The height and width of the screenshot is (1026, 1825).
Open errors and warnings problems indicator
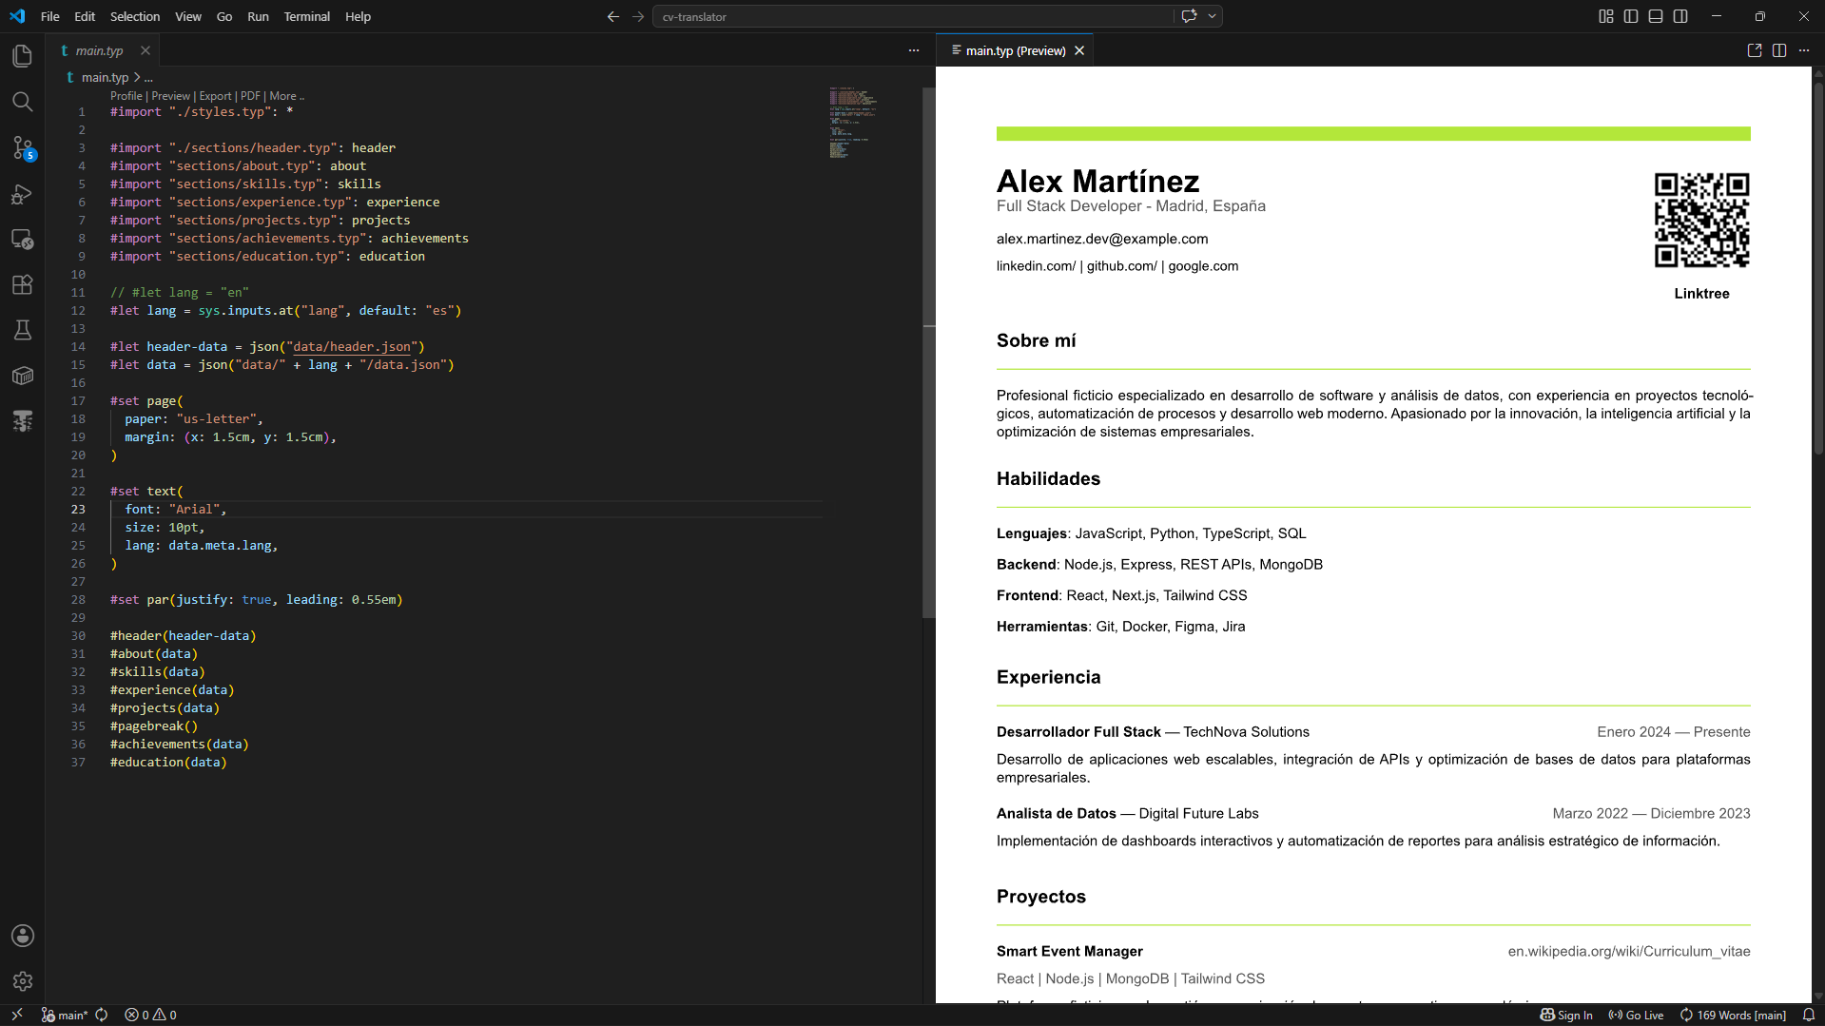coord(150,1015)
